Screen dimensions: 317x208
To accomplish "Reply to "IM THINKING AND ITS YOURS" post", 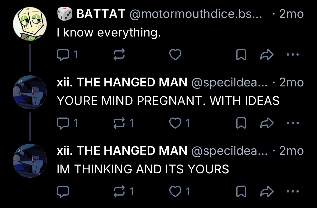I will pos(63,191).
